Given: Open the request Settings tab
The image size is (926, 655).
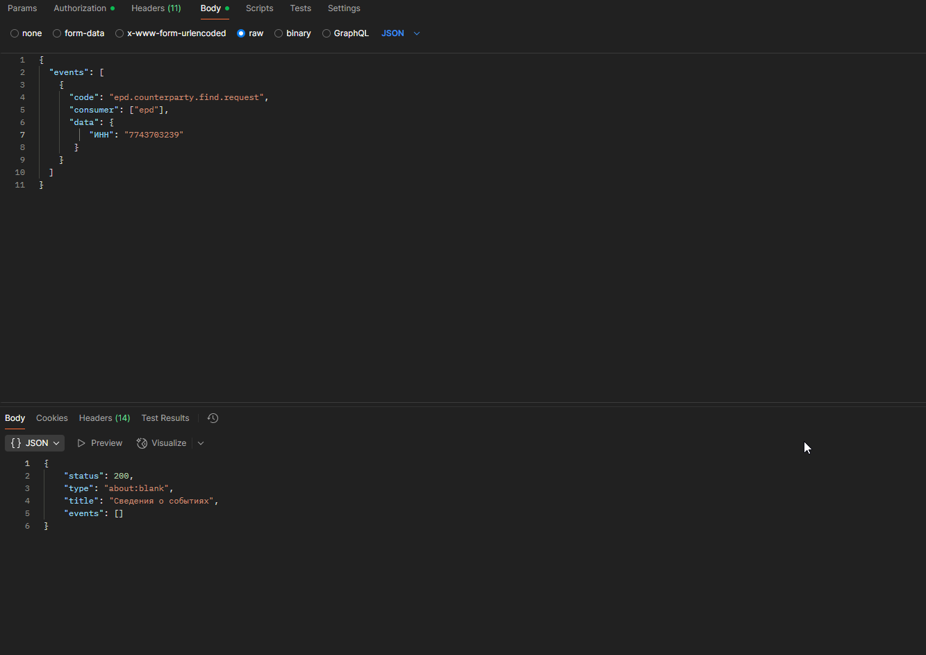Looking at the screenshot, I should pyautogui.click(x=344, y=8).
